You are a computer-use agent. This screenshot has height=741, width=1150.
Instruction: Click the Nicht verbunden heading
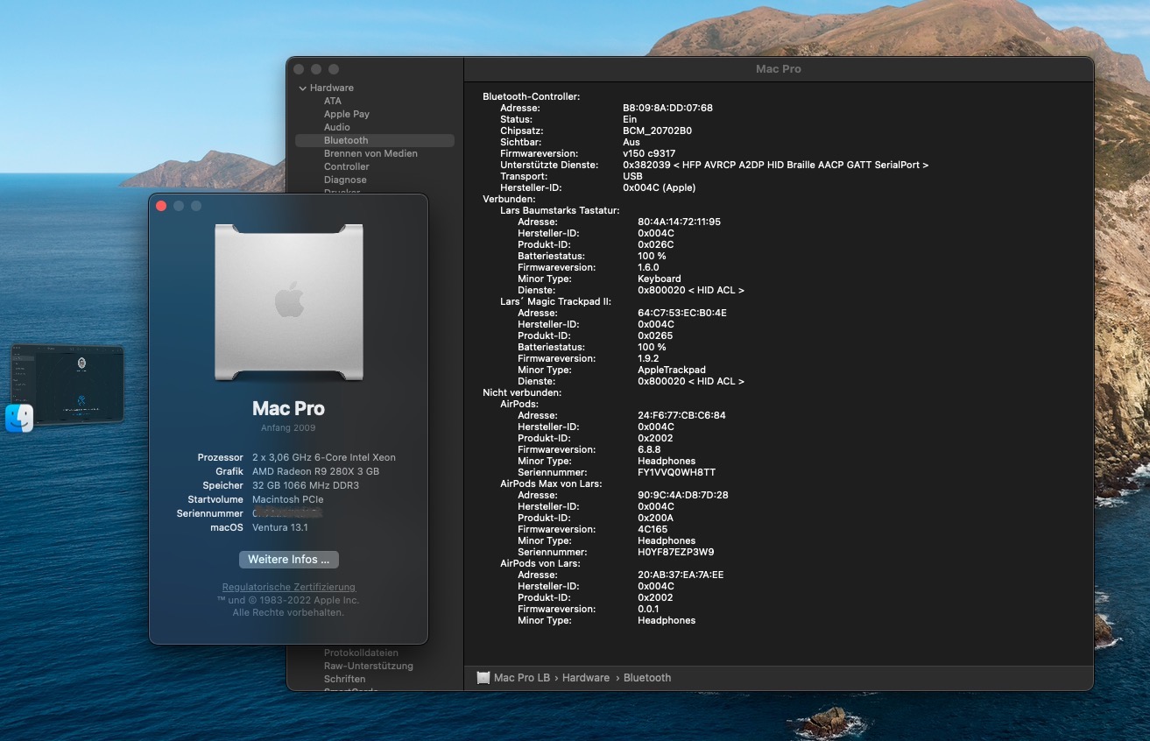click(522, 392)
